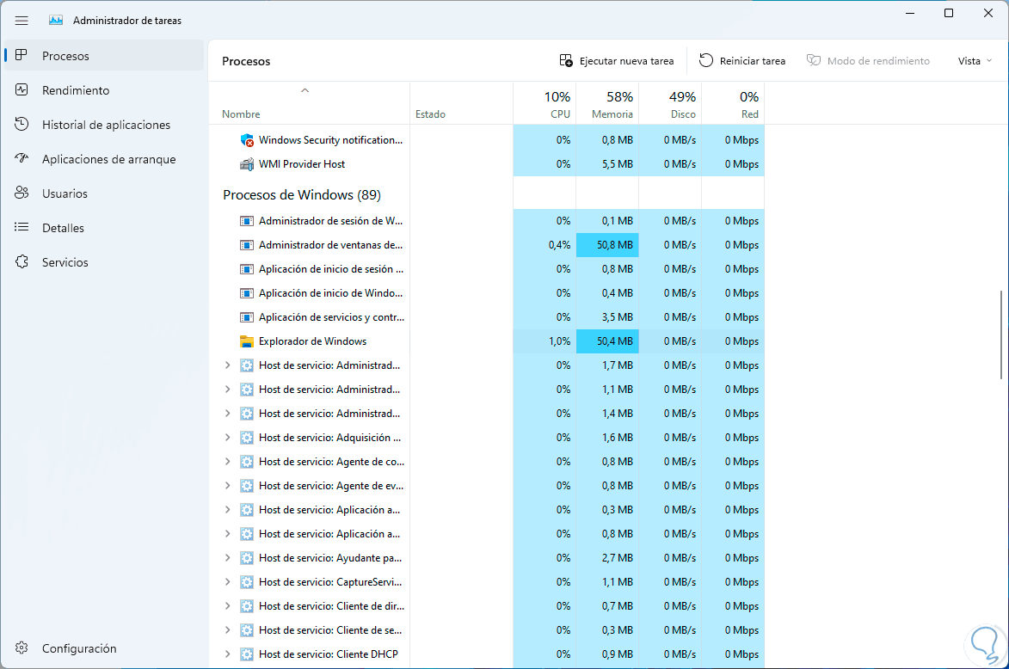The image size is (1009, 669).
Task: Click the 3,5 MB memory cell
Action: click(607, 317)
